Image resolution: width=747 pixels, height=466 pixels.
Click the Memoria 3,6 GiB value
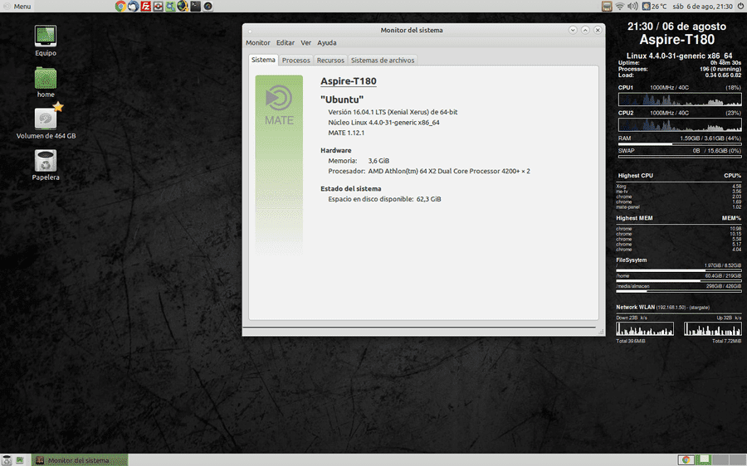[378, 161]
